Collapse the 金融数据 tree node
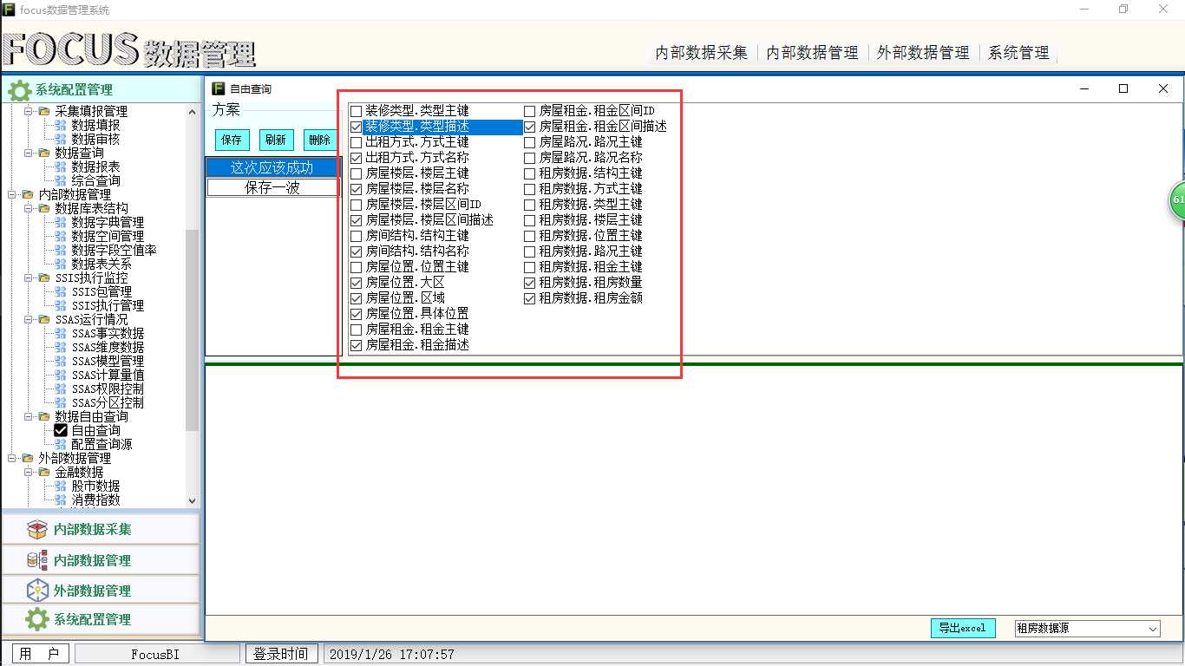 [x=28, y=472]
